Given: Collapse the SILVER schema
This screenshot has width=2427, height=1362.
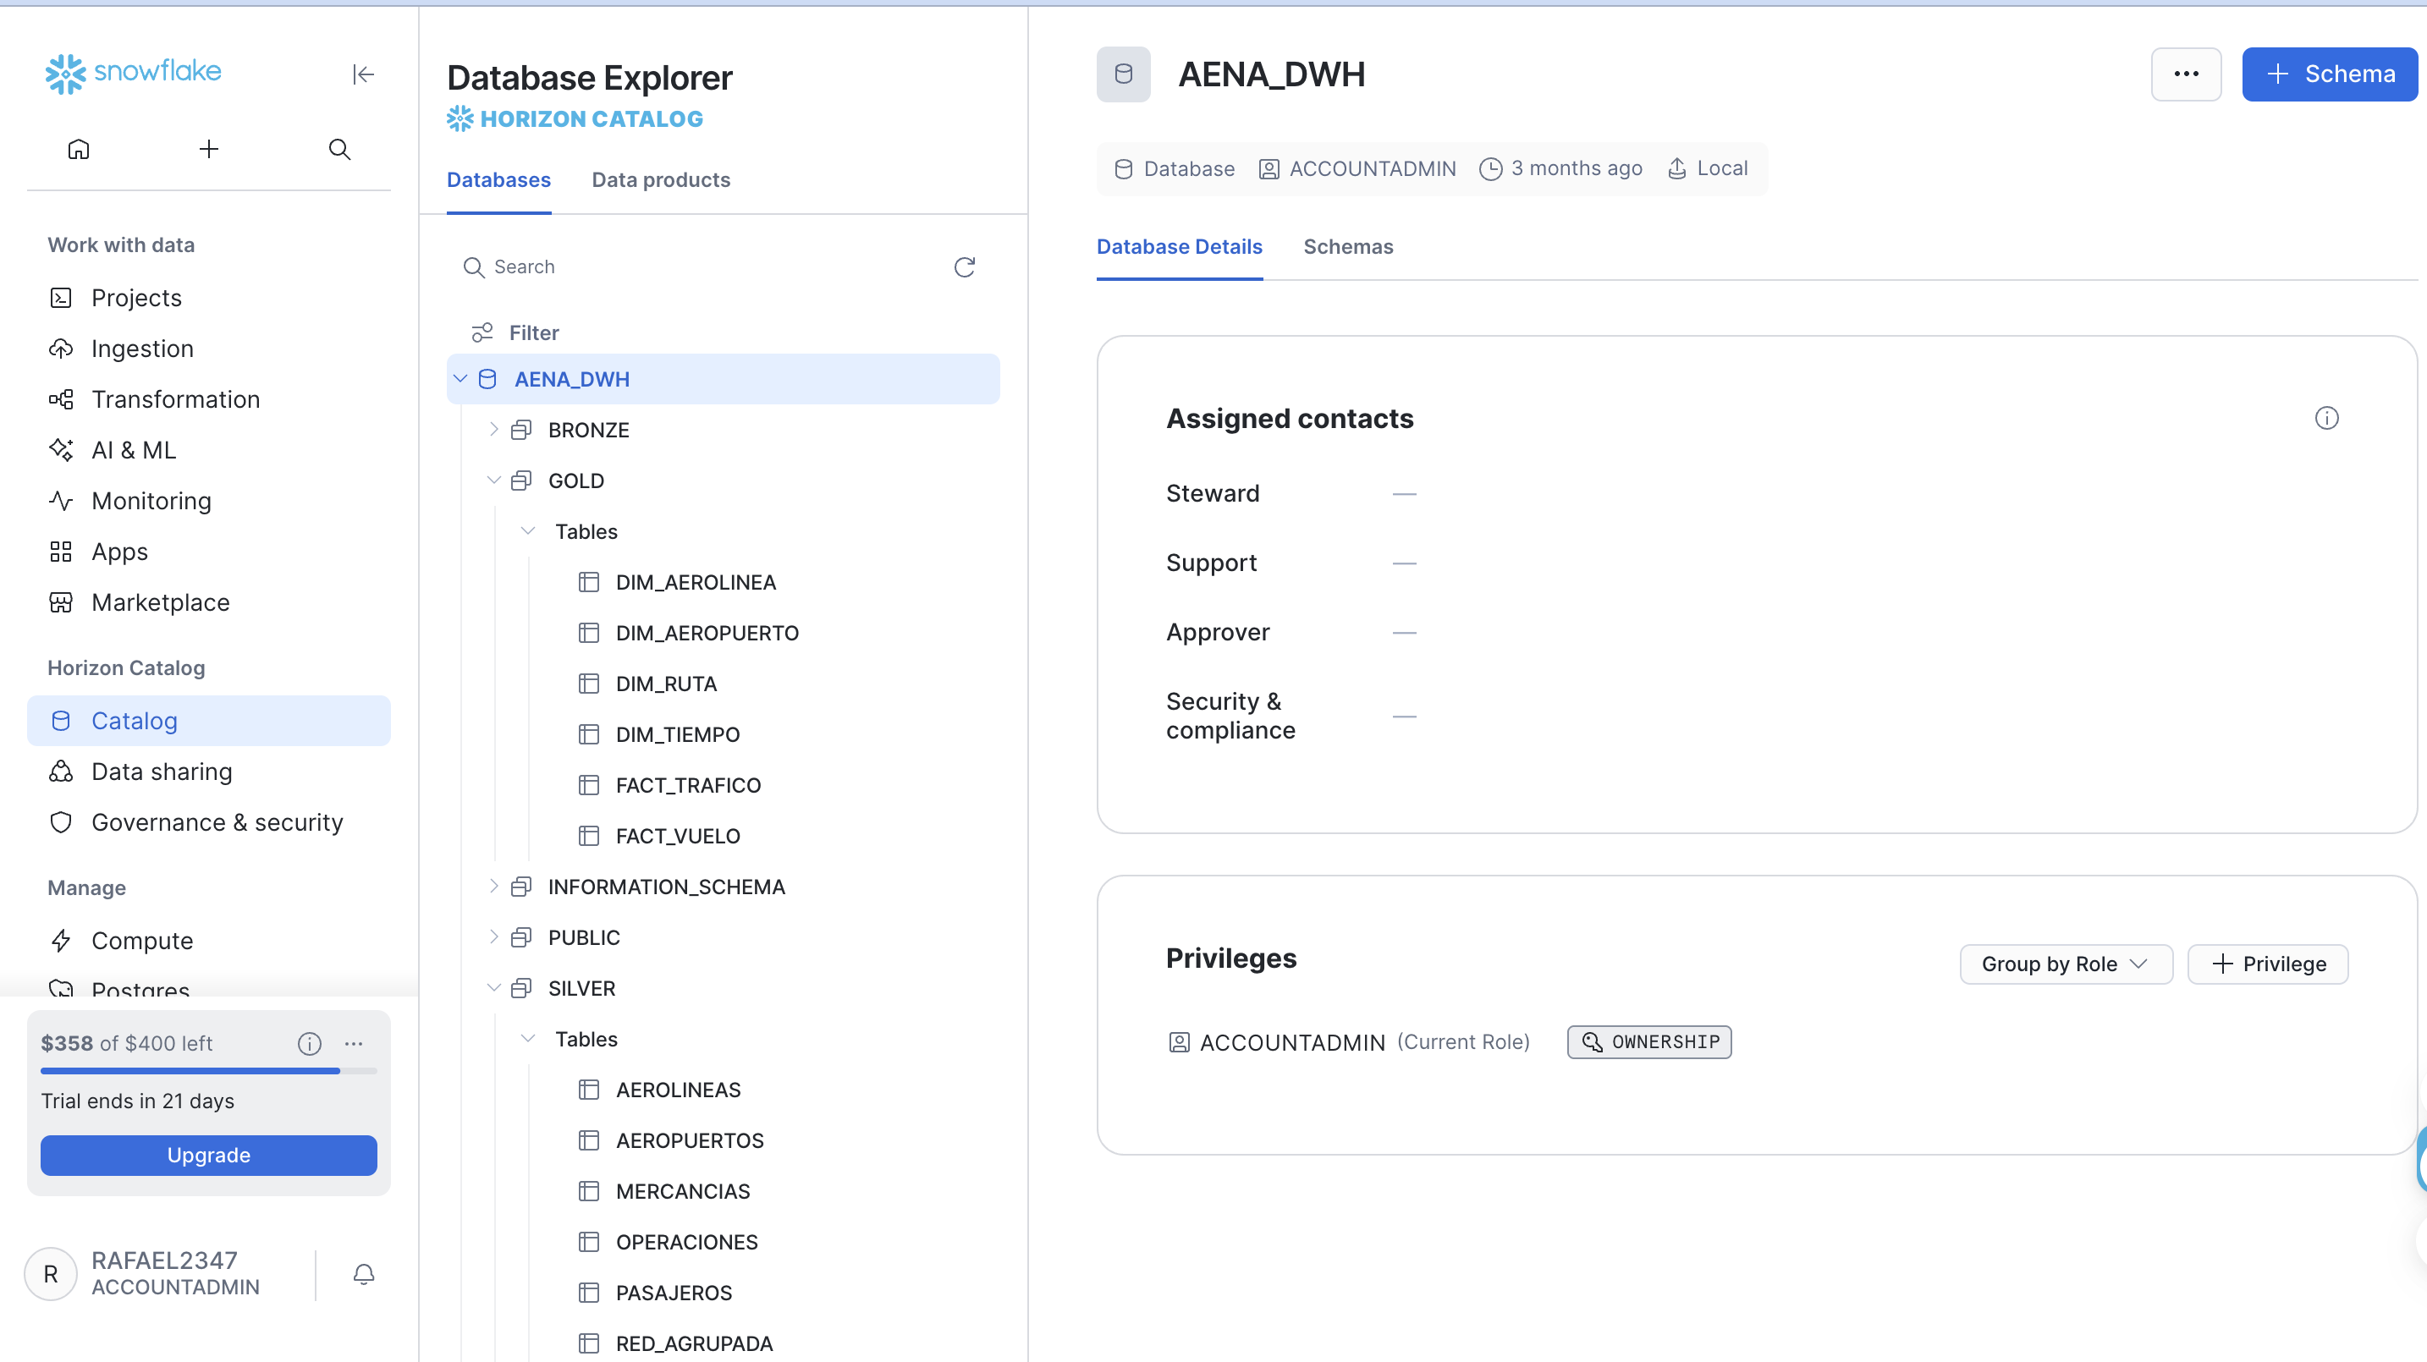Looking at the screenshot, I should click(x=493, y=988).
